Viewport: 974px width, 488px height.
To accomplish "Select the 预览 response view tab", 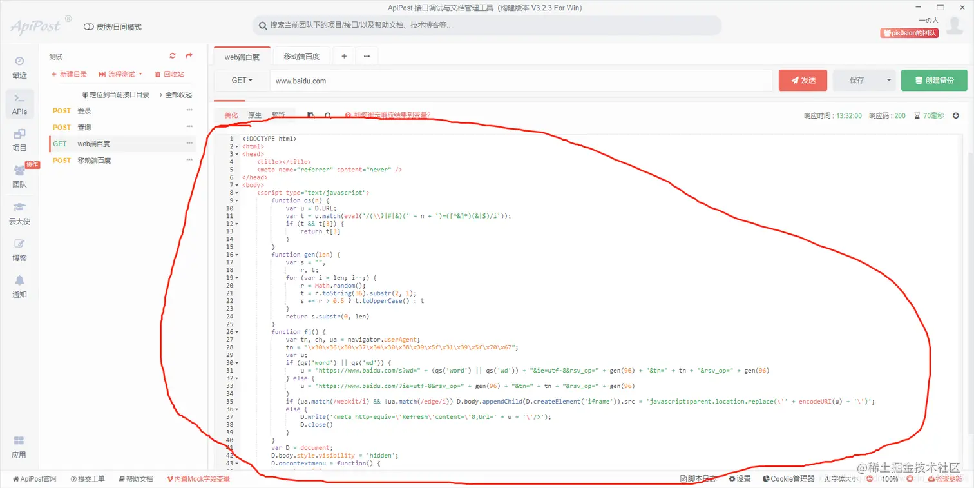I will [x=278, y=115].
